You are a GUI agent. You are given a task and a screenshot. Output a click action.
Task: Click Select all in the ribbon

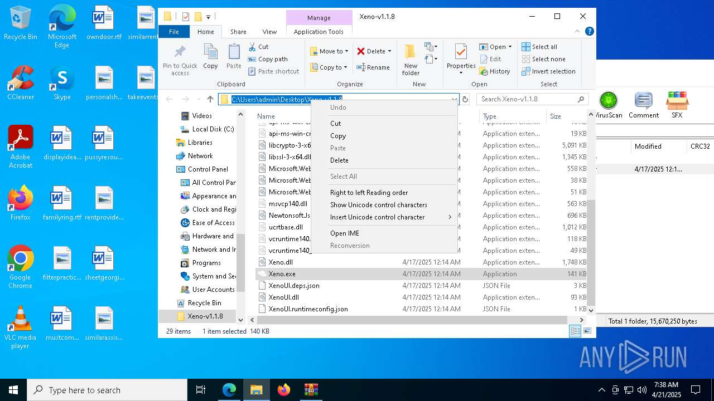539,47
